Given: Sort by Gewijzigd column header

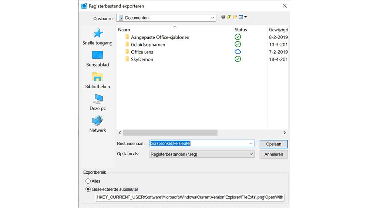Looking at the screenshot, I should point(279,30).
